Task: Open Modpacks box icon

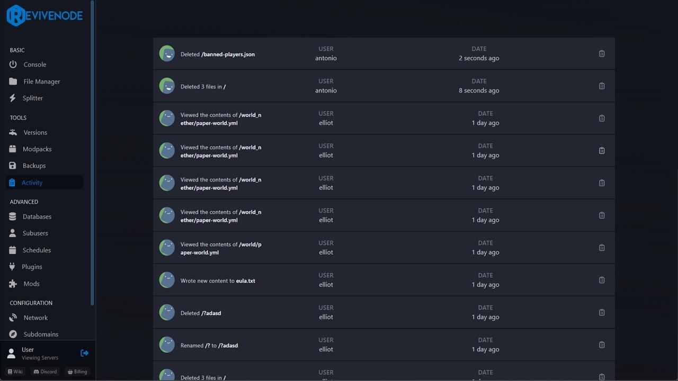Action: [x=13, y=149]
